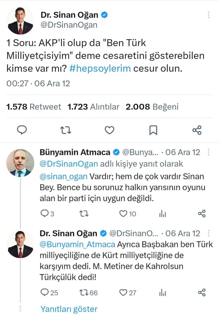The width and height of the screenshot is (219, 319).
Task: Reply to the main Sinan Oğan tweet
Action: tap(23, 130)
